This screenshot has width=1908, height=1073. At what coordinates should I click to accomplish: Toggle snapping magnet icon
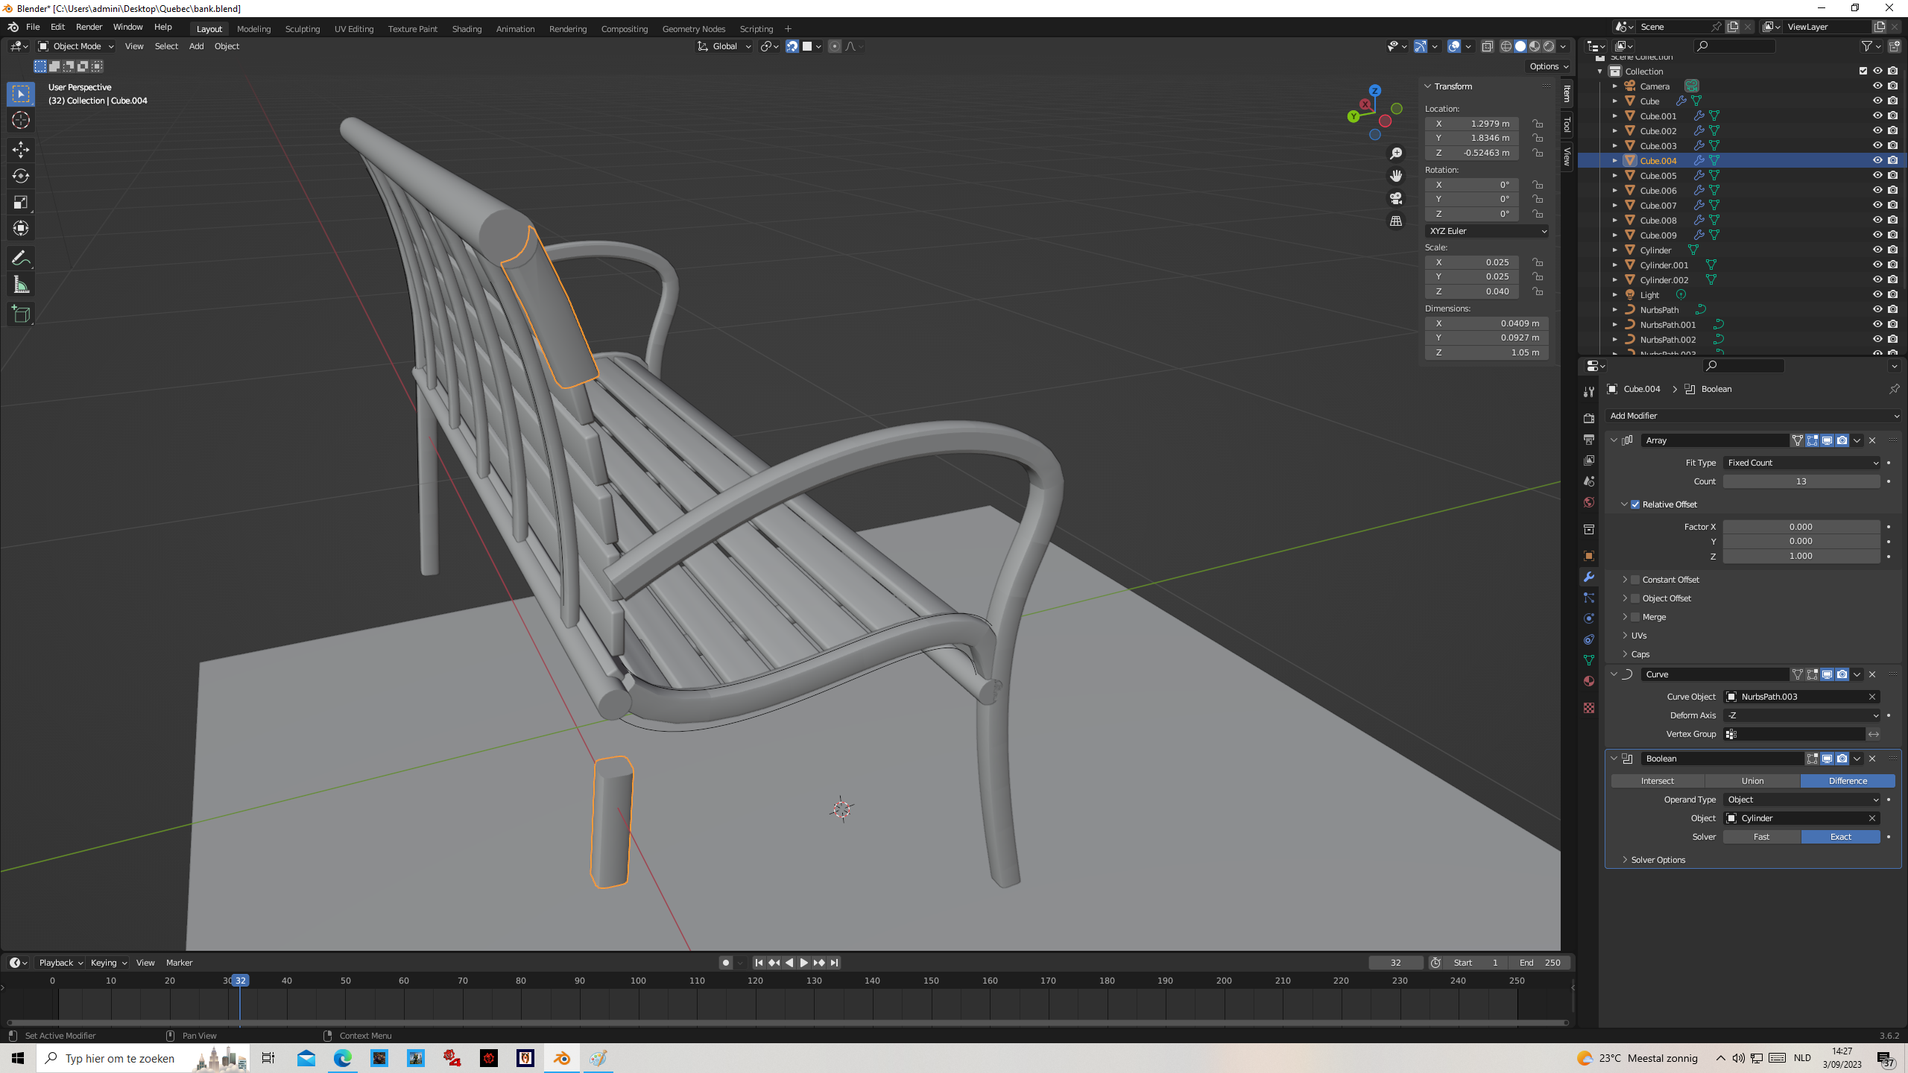(792, 46)
